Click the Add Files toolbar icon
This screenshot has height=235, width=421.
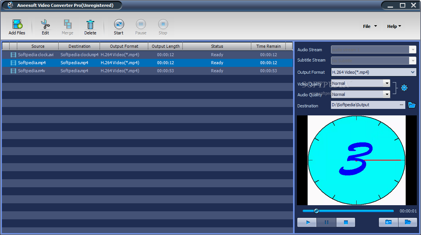click(17, 24)
